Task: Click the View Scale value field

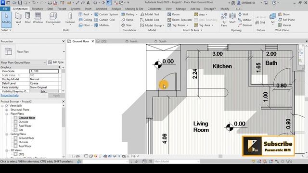Action: coord(44,71)
